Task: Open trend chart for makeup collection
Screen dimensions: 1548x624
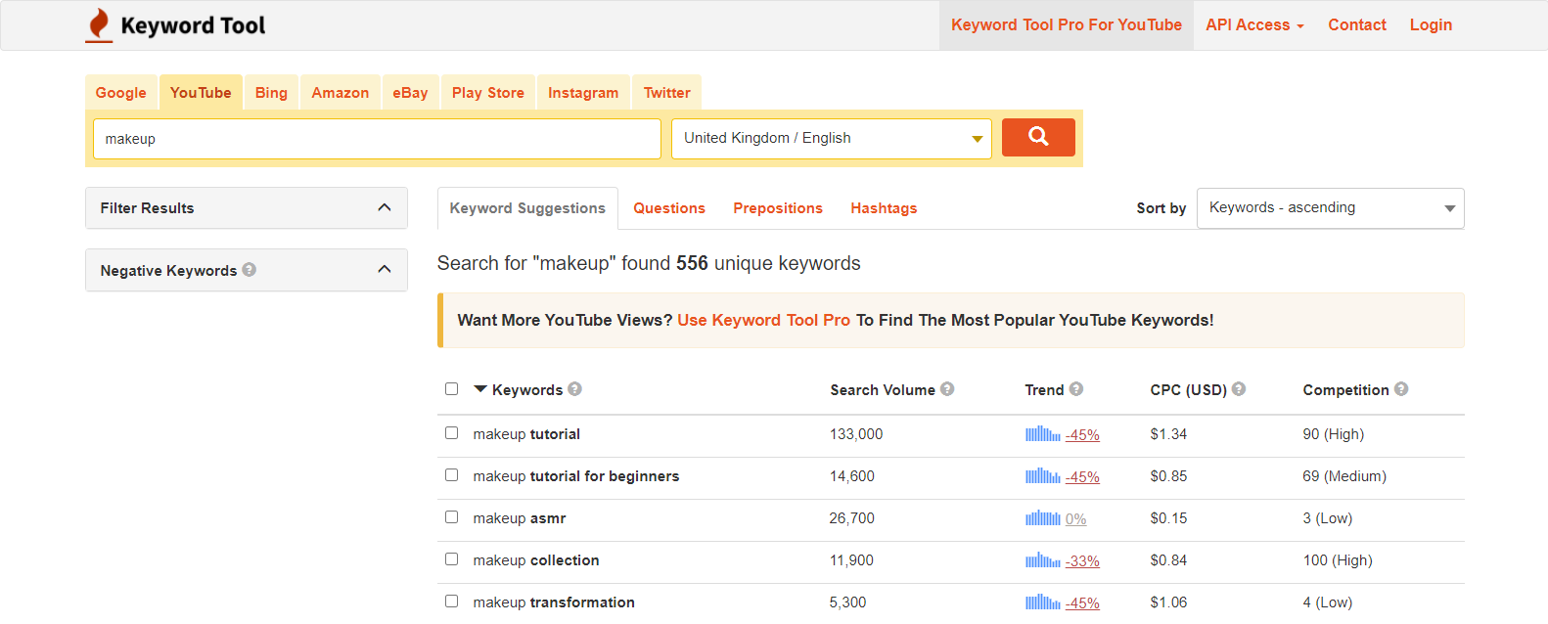Action: (1042, 559)
